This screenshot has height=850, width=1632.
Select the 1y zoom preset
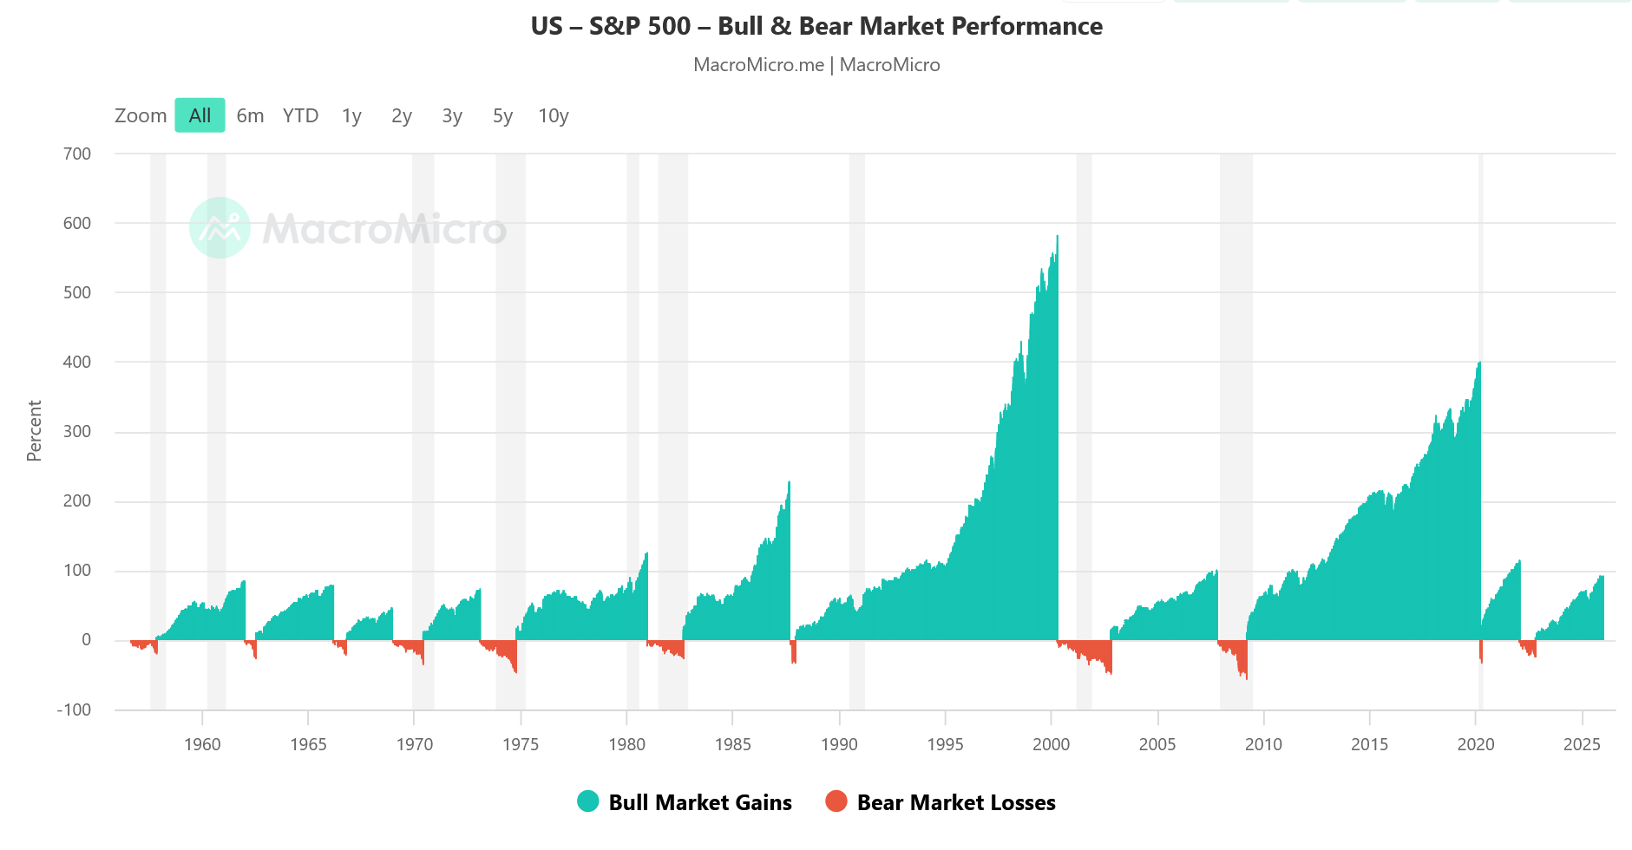[351, 114]
